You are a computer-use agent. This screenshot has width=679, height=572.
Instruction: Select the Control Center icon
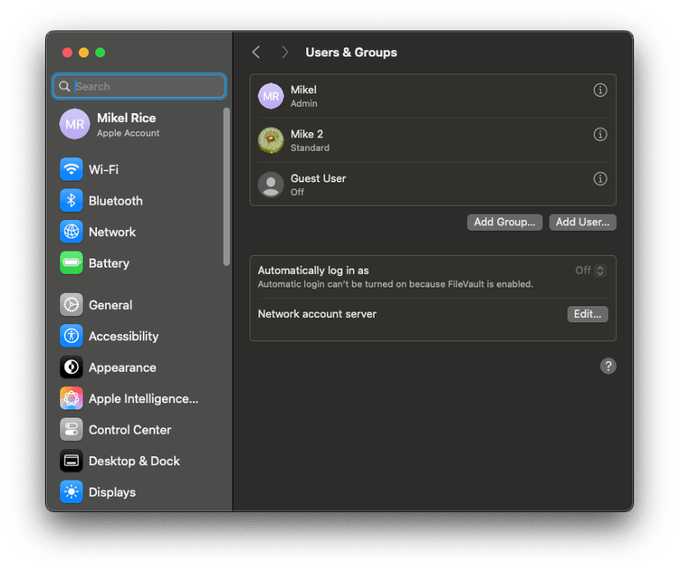(x=72, y=430)
